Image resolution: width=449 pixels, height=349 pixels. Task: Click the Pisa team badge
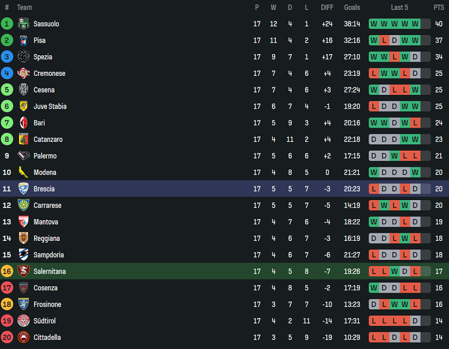click(x=24, y=40)
